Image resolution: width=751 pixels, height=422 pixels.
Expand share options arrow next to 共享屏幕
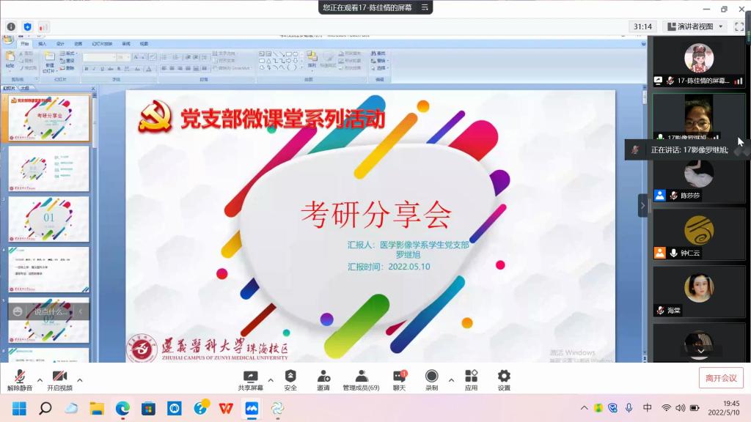271,380
